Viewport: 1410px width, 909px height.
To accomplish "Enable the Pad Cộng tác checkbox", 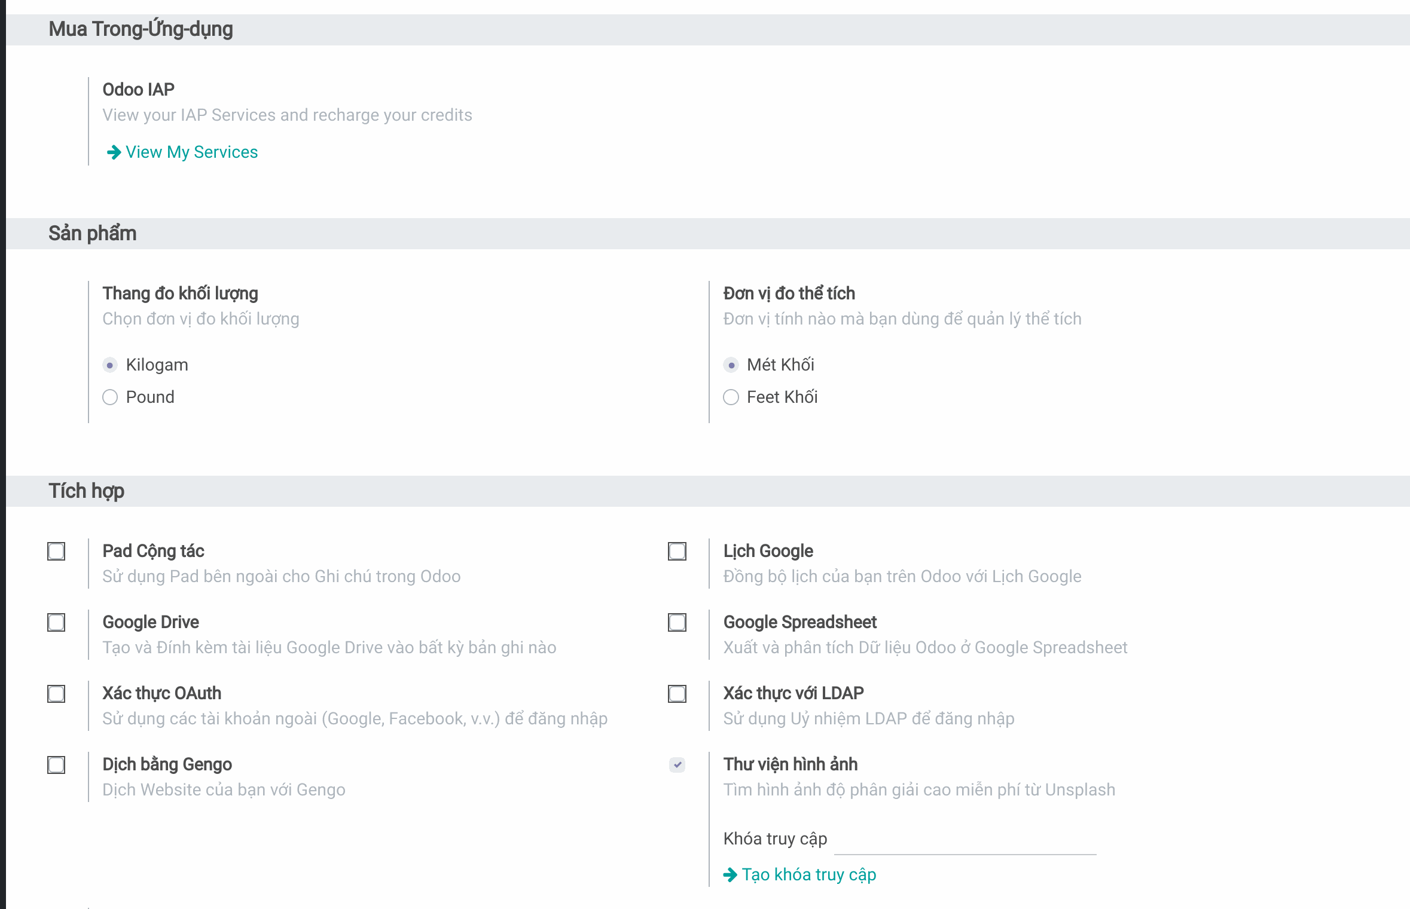I will click(56, 551).
